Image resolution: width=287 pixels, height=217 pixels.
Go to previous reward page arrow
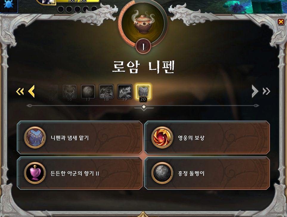(x=32, y=91)
